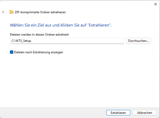
Task: Click the 'Dateien nach Extrahierung anzeigen' label text
Action: 39,52
